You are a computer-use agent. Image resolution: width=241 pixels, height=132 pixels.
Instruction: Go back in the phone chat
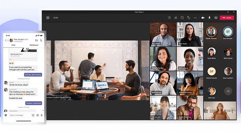click(6, 40)
